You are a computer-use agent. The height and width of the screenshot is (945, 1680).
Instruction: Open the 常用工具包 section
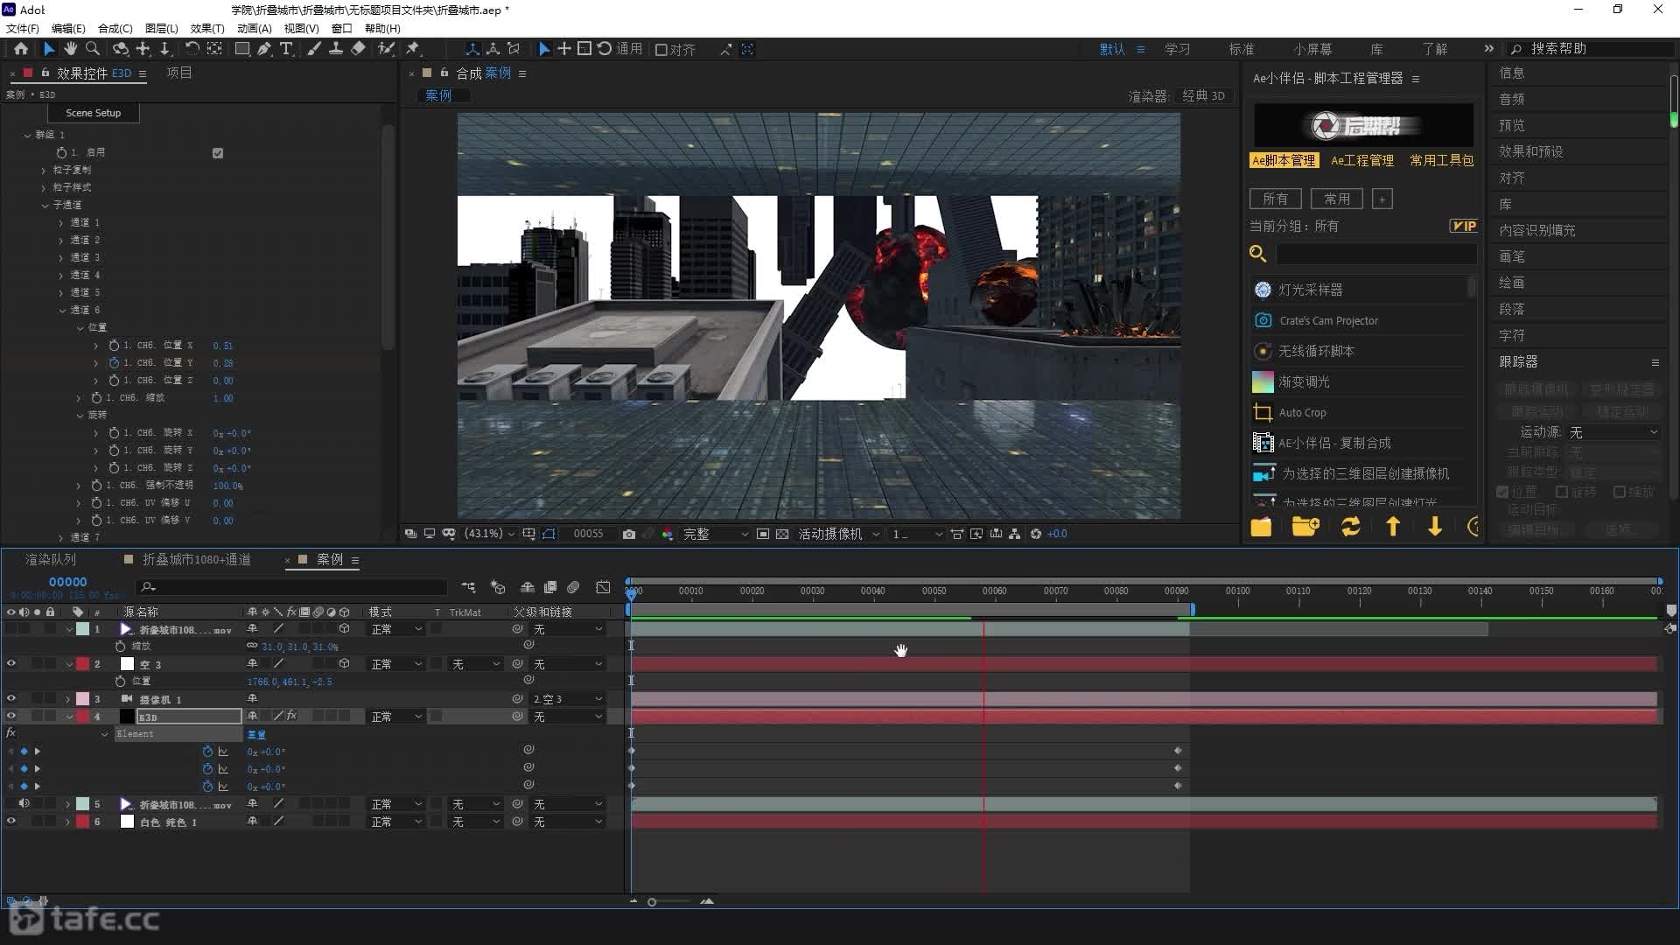(1442, 160)
